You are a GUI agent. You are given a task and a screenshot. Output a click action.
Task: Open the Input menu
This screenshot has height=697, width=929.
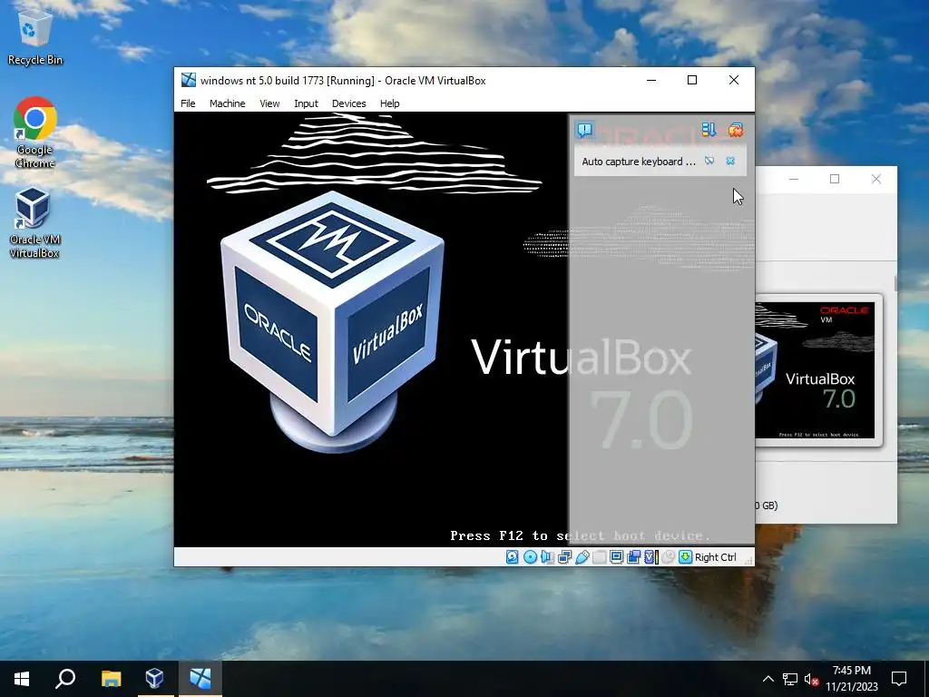tap(306, 103)
